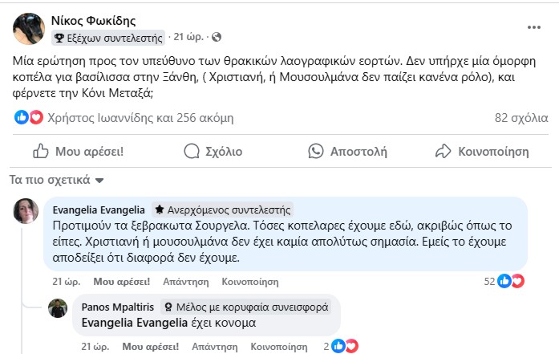Screen dimensions: 559x354
Task: Expand the Τα πιο σχετικά sorting dropdown
Action: (x=56, y=179)
